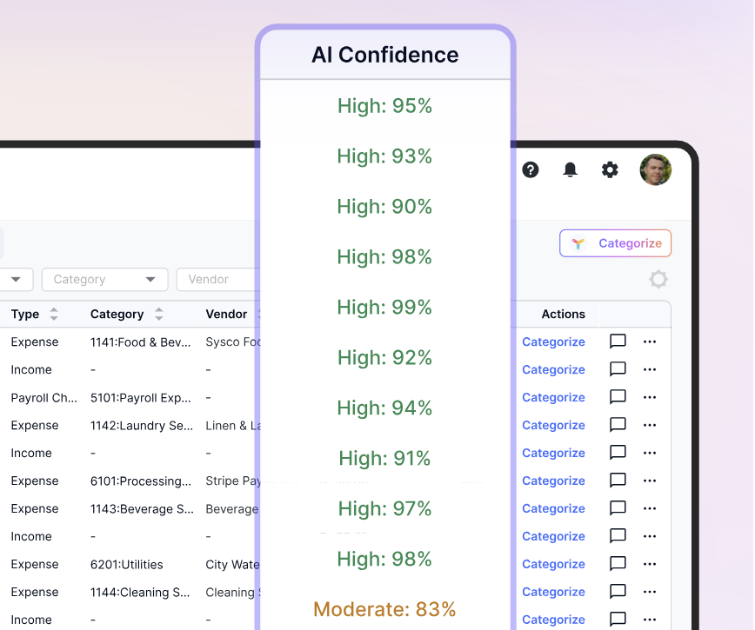755x630 pixels.
Task: Sort by the Type column
Action: click(x=54, y=314)
